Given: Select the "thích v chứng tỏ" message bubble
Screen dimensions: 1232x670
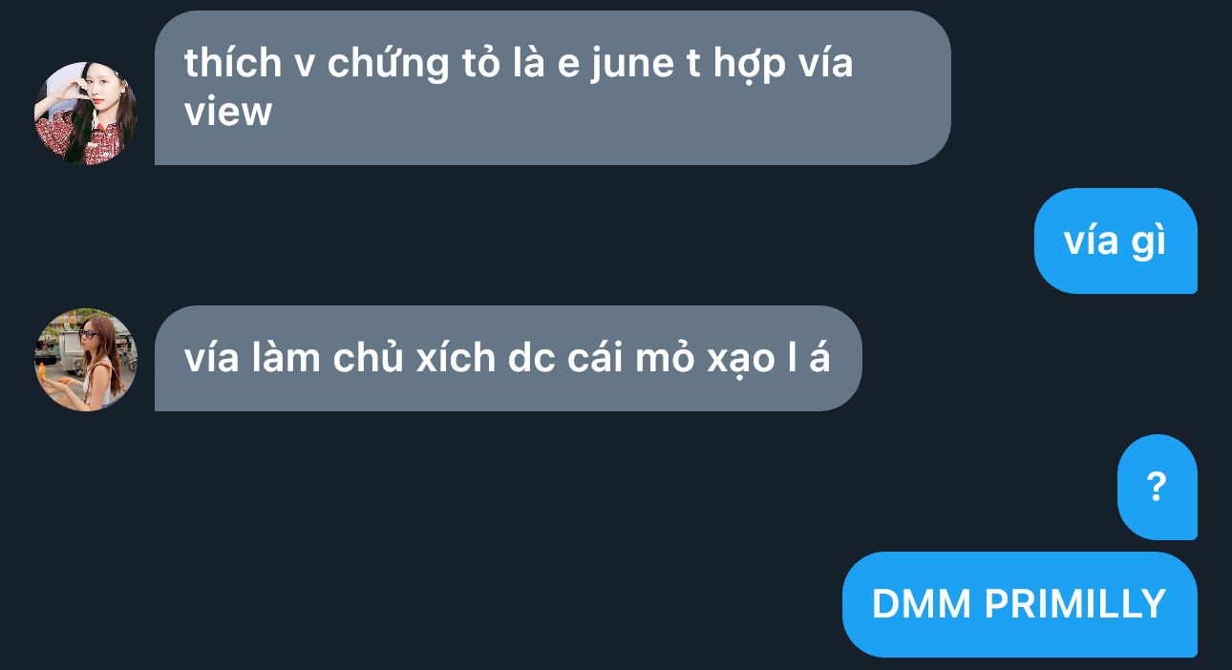Looking at the screenshot, I should pos(552,88).
